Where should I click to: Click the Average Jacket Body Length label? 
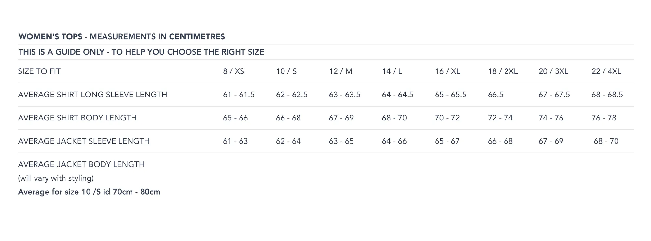(x=81, y=164)
